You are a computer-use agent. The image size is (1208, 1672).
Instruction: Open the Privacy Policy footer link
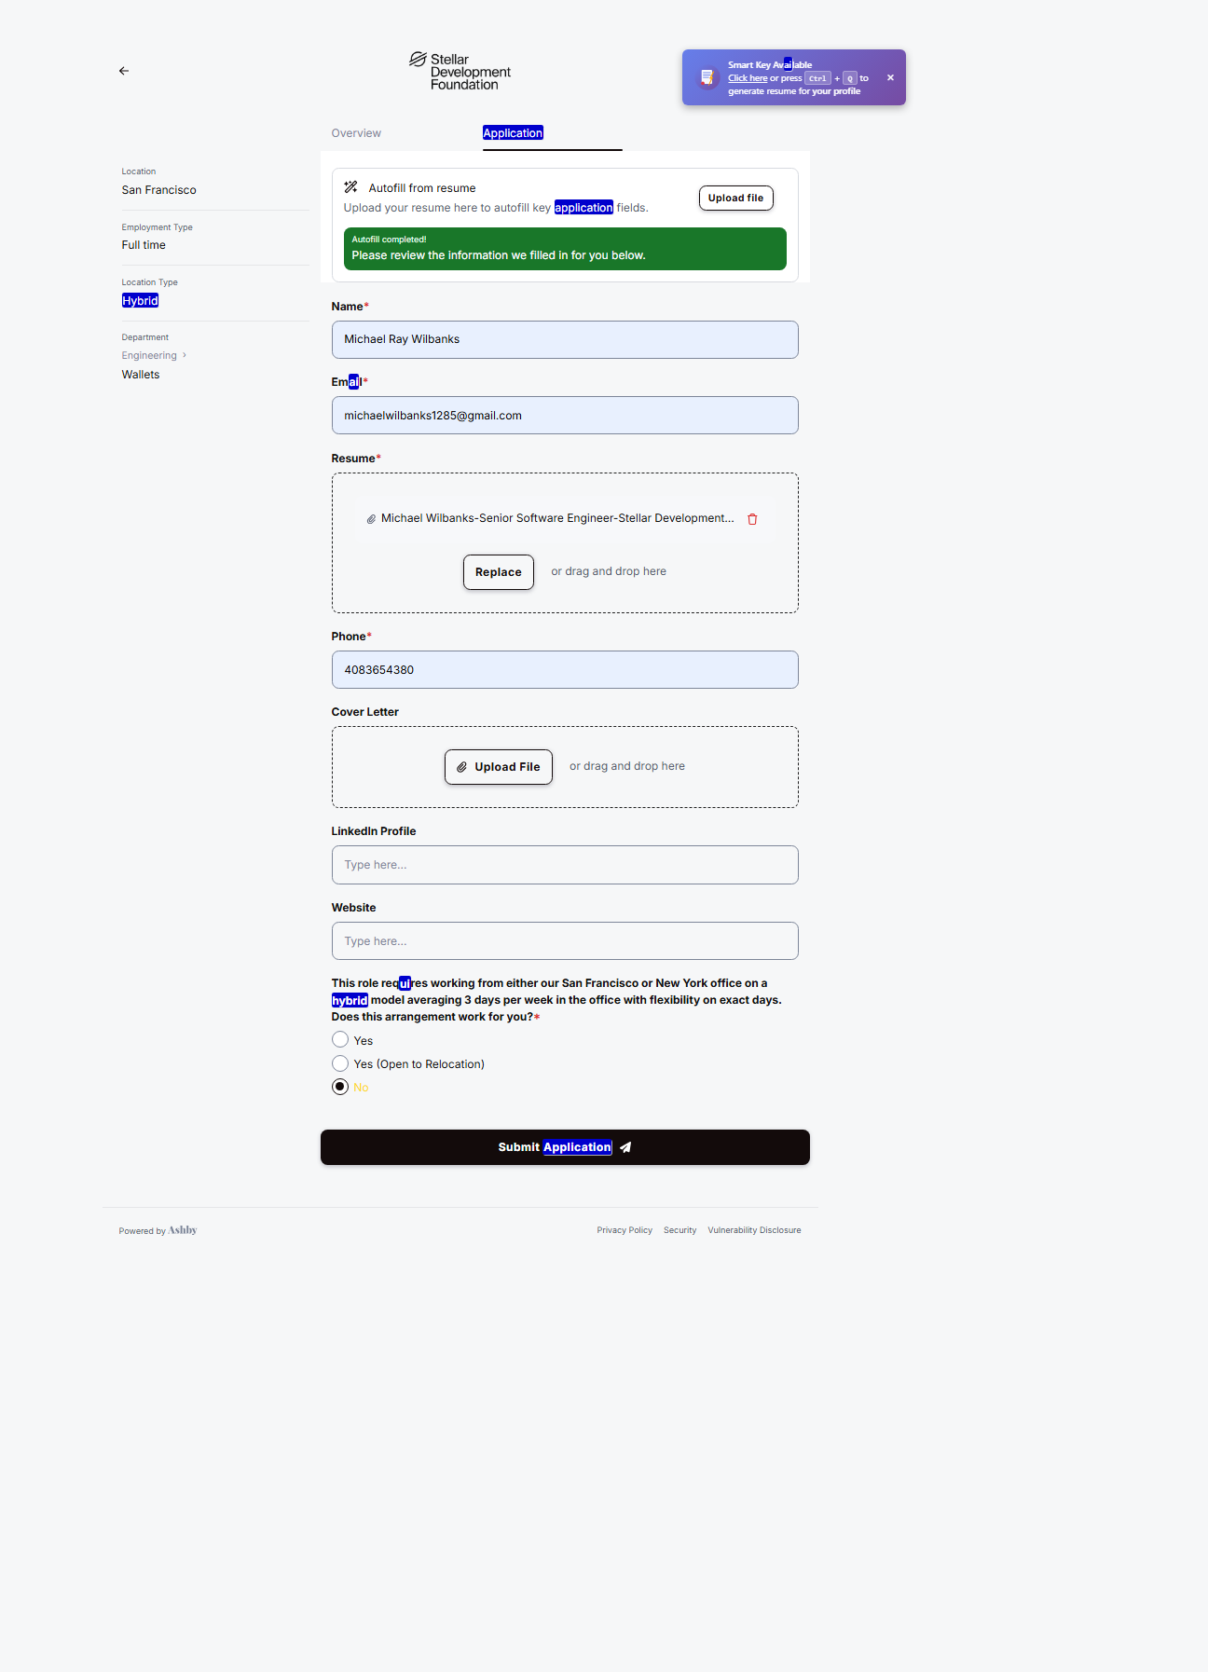[625, 1230]
